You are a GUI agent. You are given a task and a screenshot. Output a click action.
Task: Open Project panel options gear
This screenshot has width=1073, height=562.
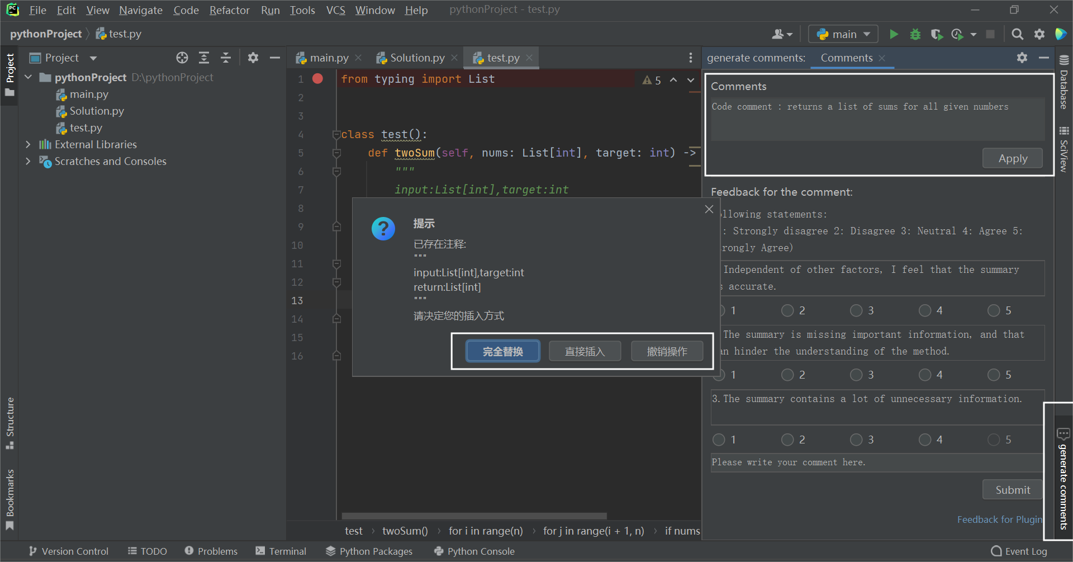click(253, 58)
